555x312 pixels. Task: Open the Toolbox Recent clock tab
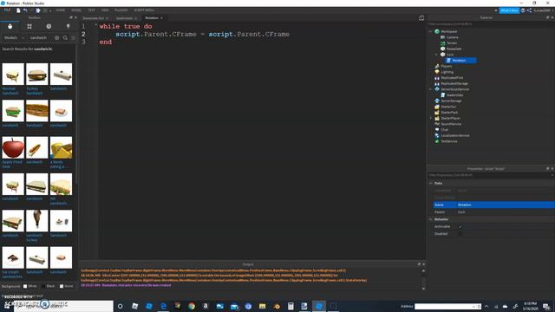click(49, 26)
